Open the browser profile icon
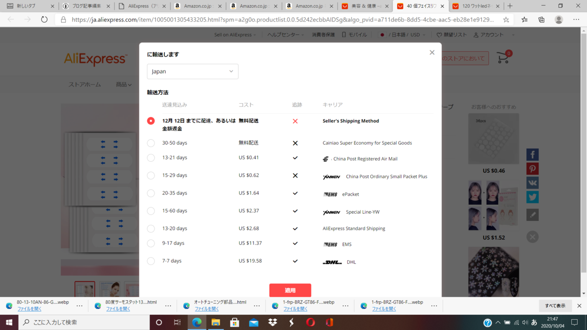This screenshot has height=330, width=587. pyautogui.click(x=559, y=20)
